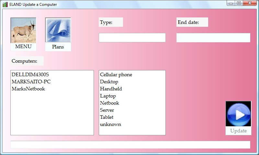Click the MENU label under the antelope
Screen dimensions: 259x155
point(23,46)
